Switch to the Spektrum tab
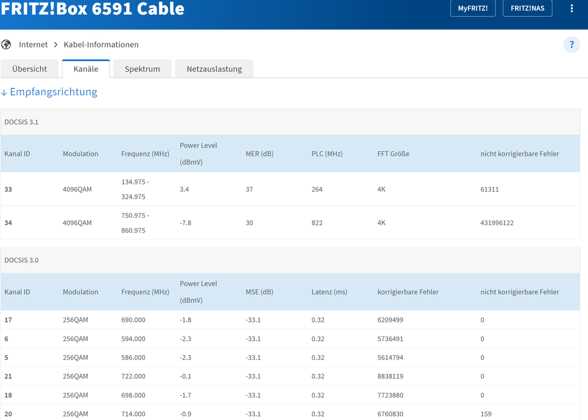Image resolution: width=588 pixels, height=420 pixels. 142,69
